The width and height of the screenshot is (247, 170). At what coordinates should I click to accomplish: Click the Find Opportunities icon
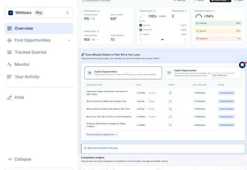[10, 41]
